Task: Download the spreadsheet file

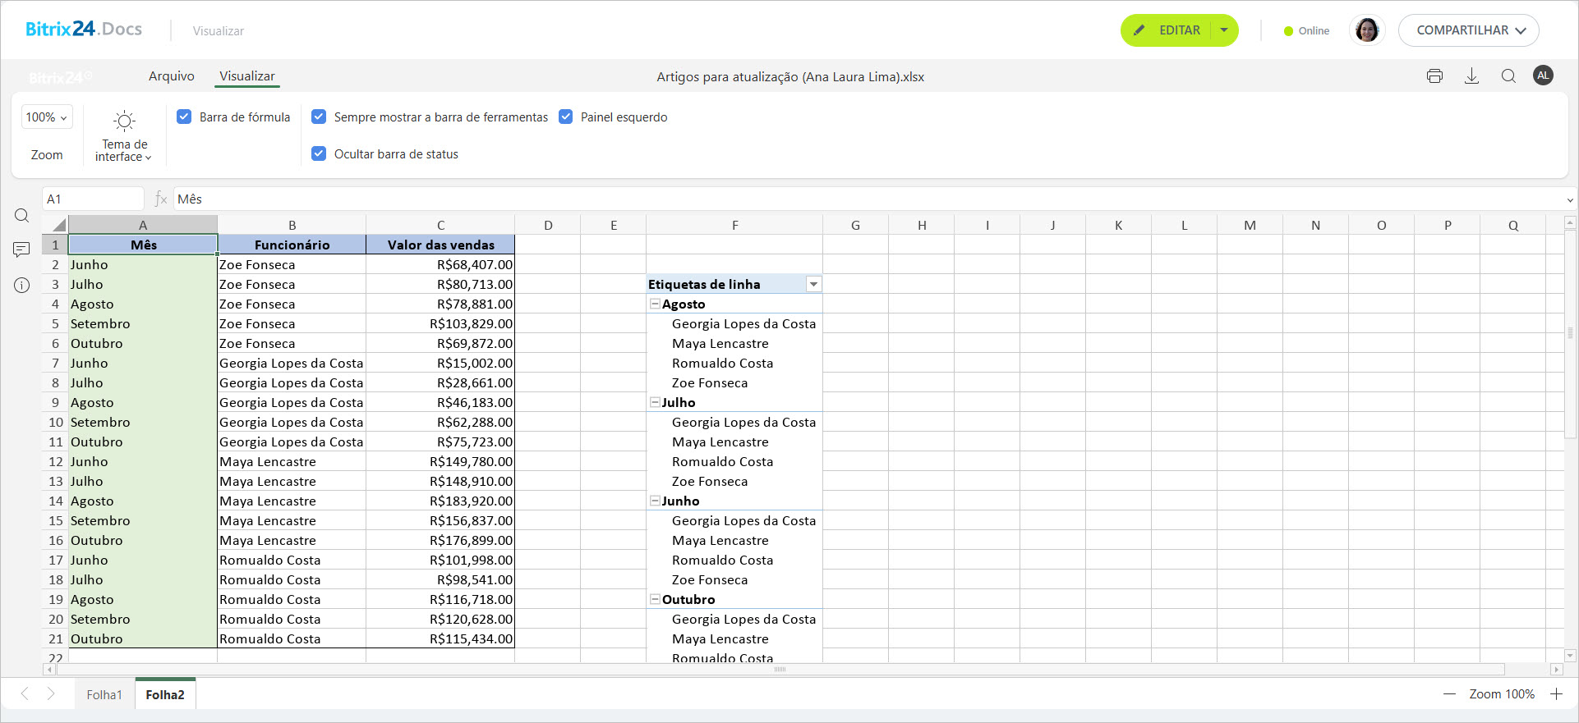Action: click(x=1471, y=76)
